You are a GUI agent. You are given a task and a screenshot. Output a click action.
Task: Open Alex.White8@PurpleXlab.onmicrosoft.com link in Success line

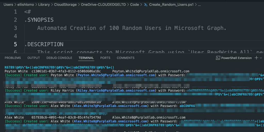110,121
